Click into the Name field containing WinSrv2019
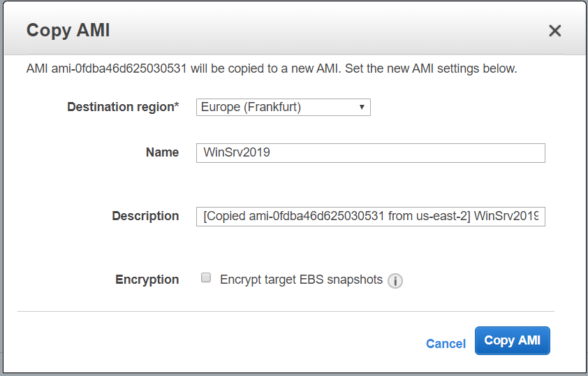Image resolution: width=588 pixels, height=376 pixels. pyautogui.click(x=370, y=152)
